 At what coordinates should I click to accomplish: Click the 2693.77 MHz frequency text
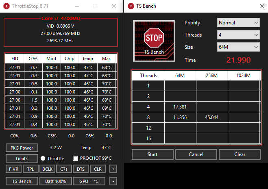[x=60, y=41]
